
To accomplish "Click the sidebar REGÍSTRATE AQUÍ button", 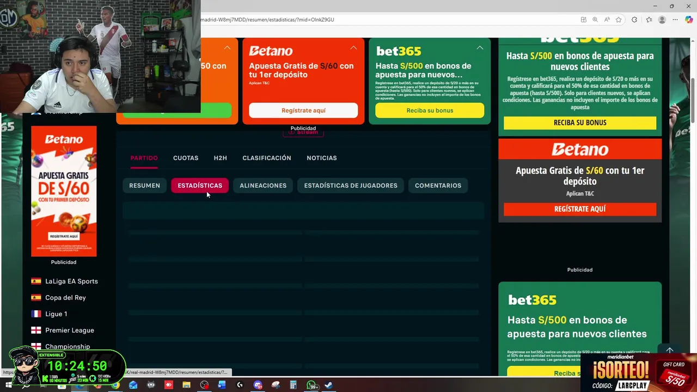I will tap(580, 209).
